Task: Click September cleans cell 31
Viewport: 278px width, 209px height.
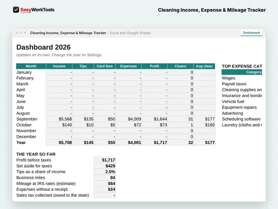Action: pyautogui.click(x=180, y=119)
